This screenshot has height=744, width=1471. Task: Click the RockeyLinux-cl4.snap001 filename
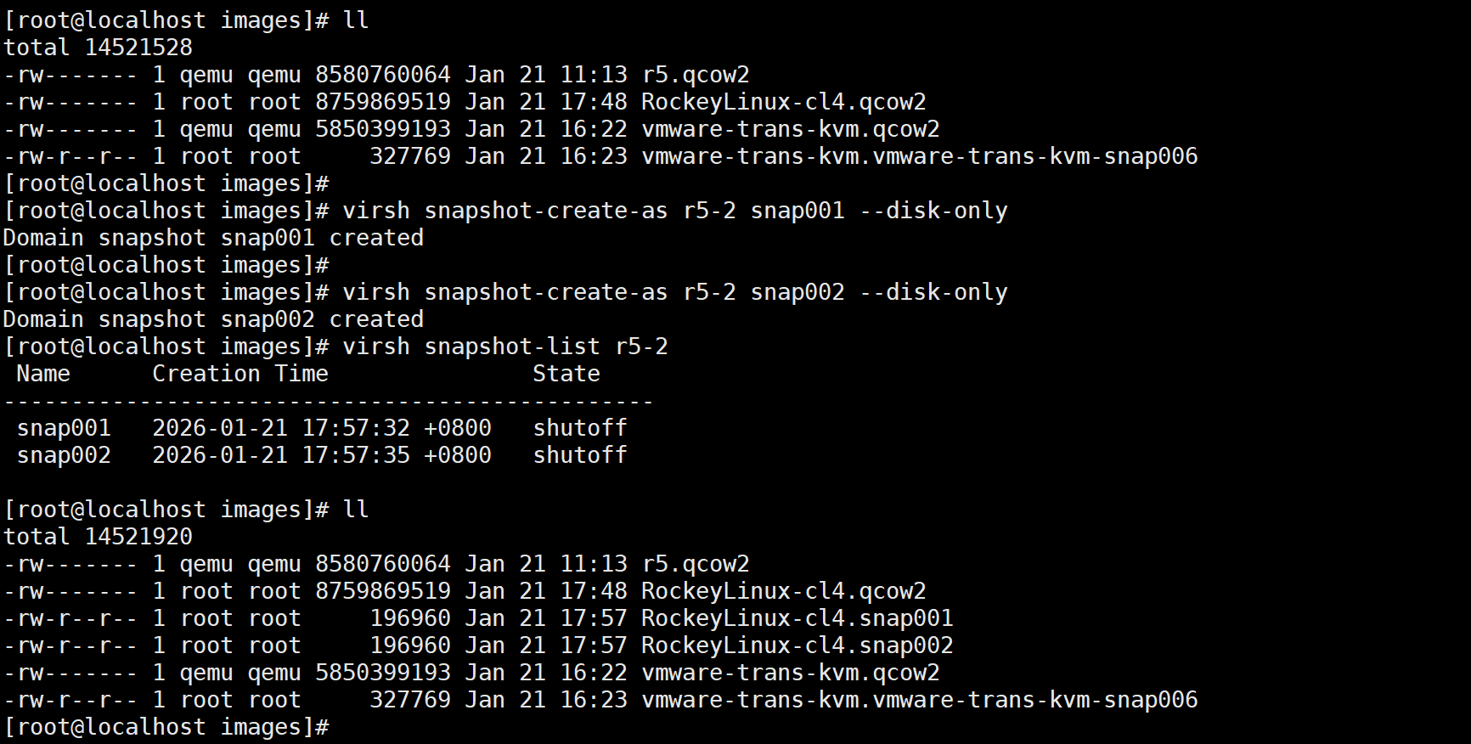coord(797,618)
